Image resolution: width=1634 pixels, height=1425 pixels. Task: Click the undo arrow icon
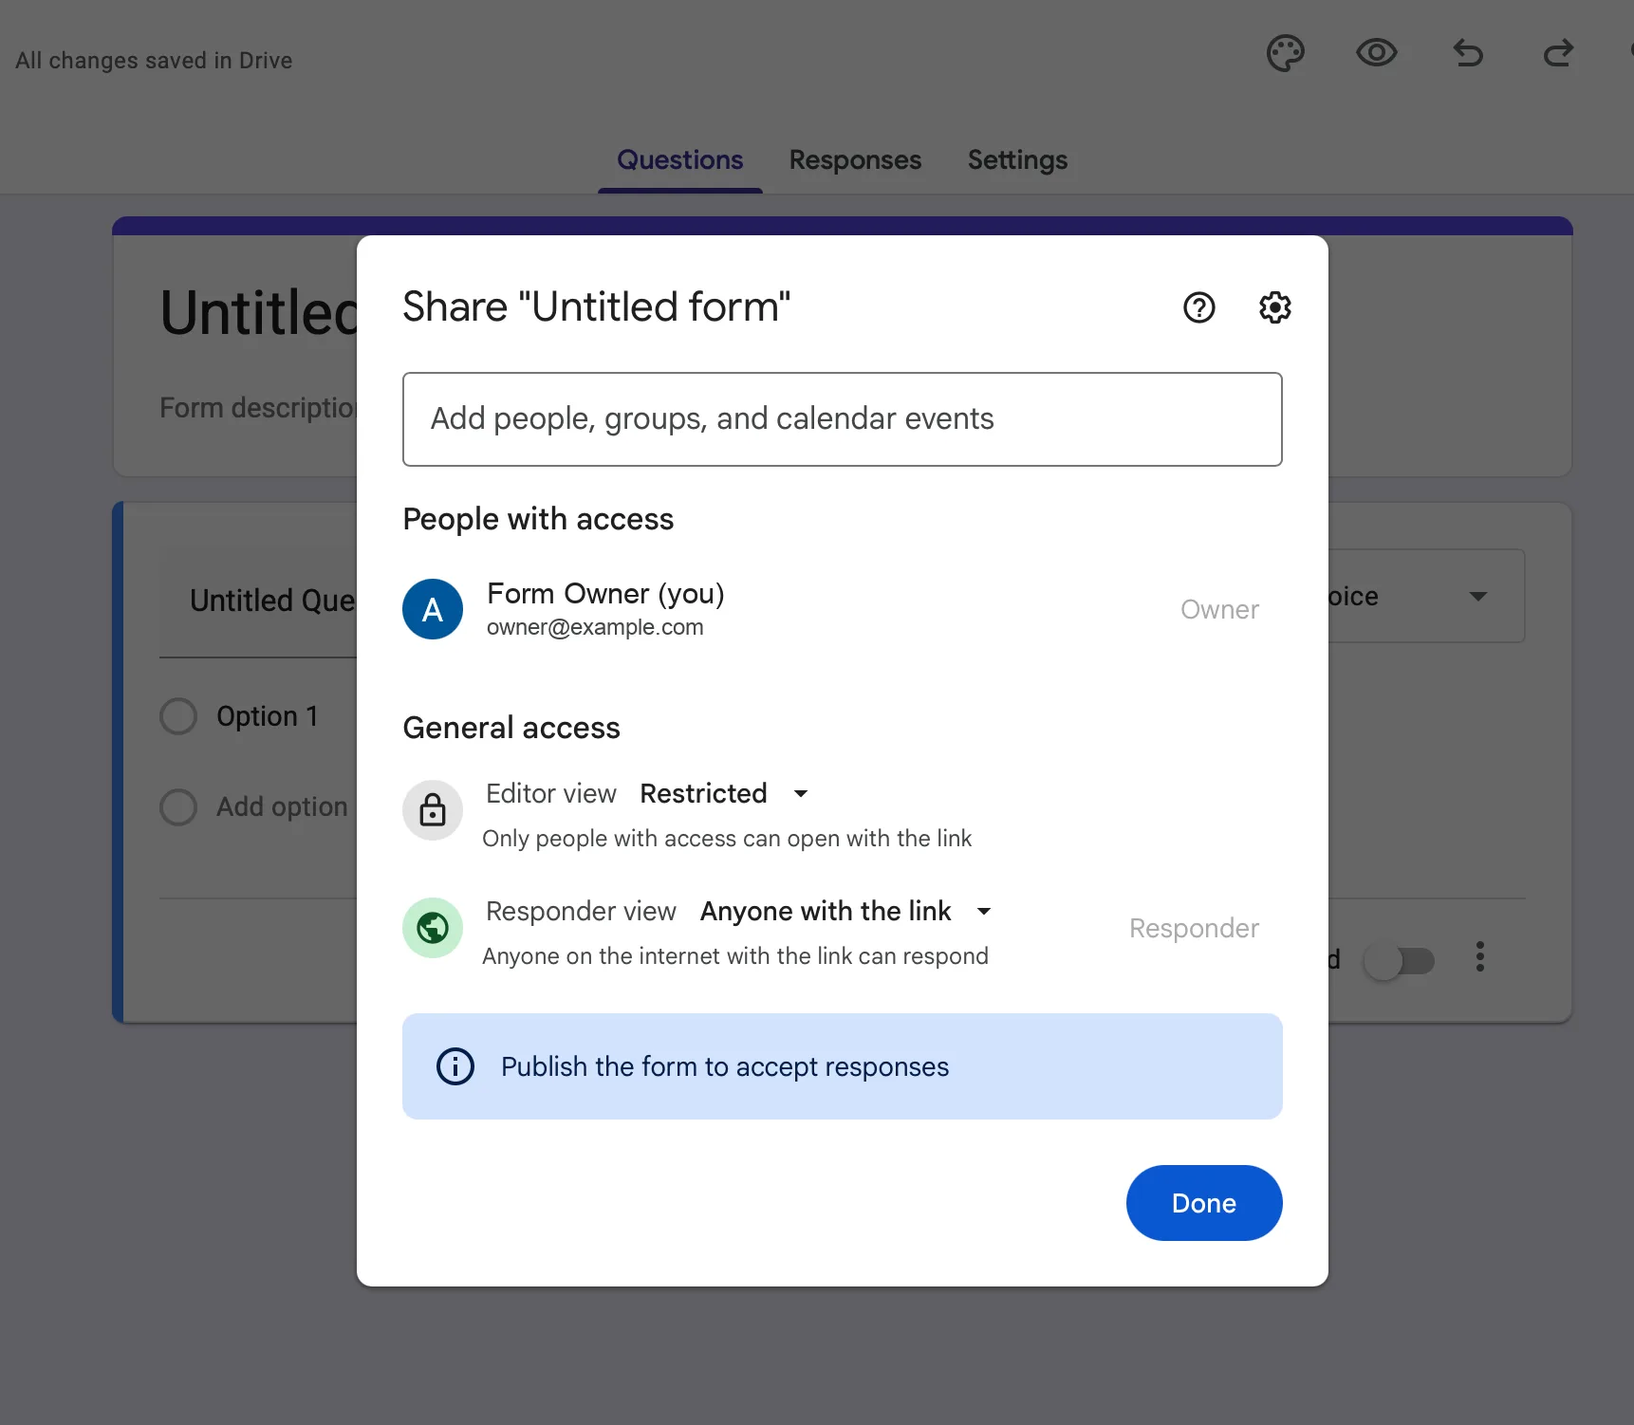(1468, 53)
